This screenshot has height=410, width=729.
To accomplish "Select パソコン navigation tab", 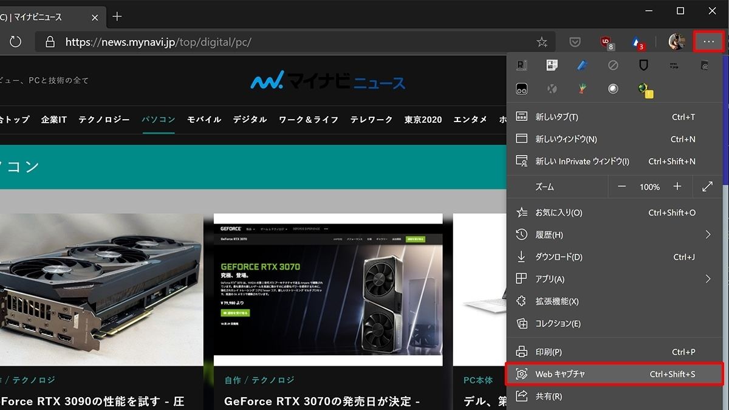I will coord(159,120).
